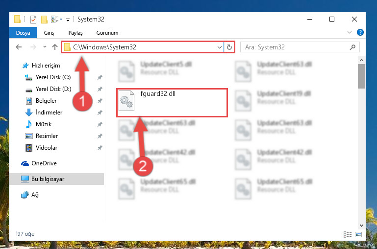Open the recent locations dropdown arrow

[x=45, y=47]
